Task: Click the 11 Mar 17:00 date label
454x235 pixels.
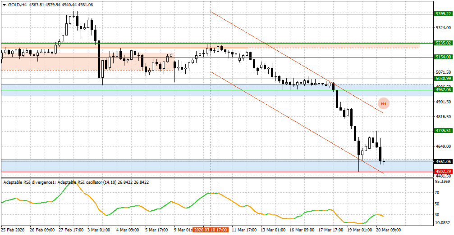Action: tap(244, 230)
